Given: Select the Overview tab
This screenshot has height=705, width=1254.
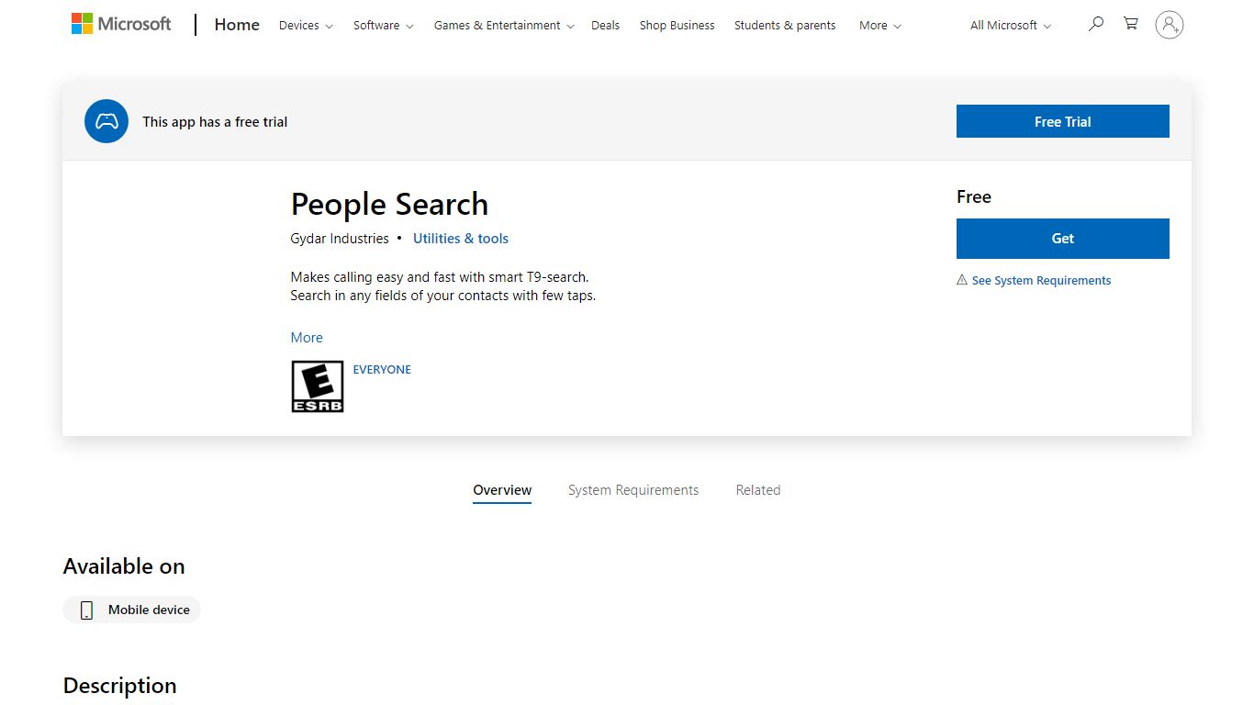Looking at the screenshot, I should point(502,490).
